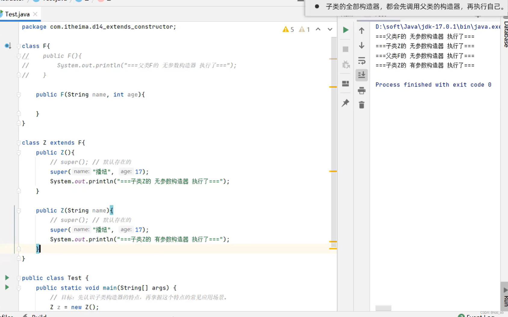
Task: Jump to next warning with down chevron
Action: [x=330, y=29]
